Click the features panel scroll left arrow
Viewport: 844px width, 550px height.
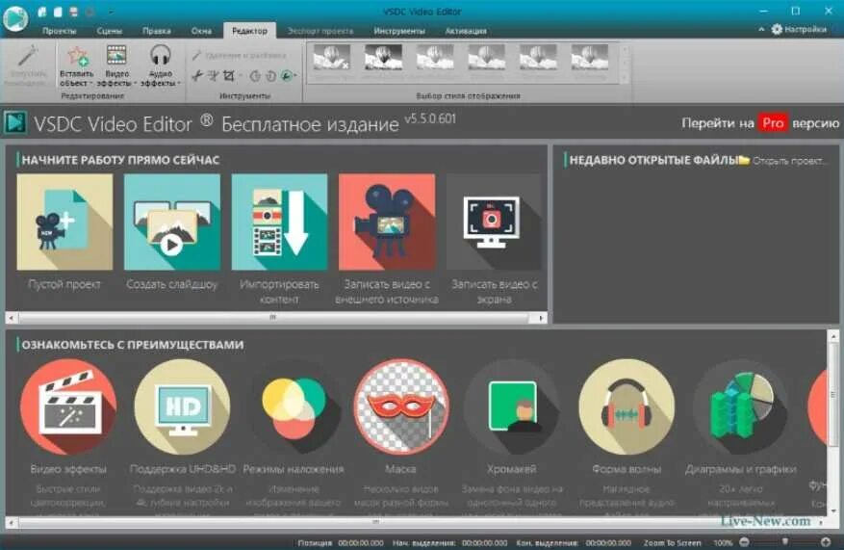pyautogui.click(x=12, y=522)
